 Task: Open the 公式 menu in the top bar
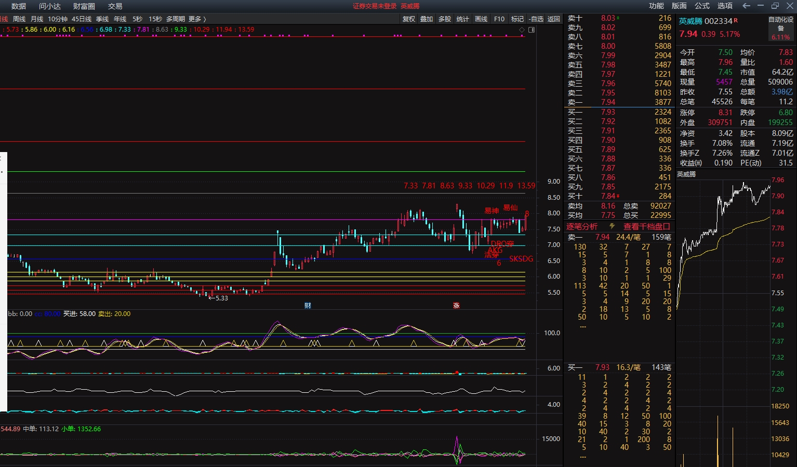point(702,6)
